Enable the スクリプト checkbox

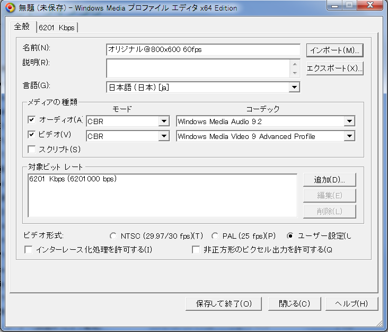pos(31,150)
